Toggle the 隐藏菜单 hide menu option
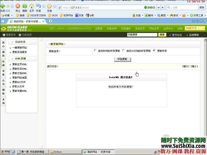Screen dimensions: 207x155 (9, 35)
